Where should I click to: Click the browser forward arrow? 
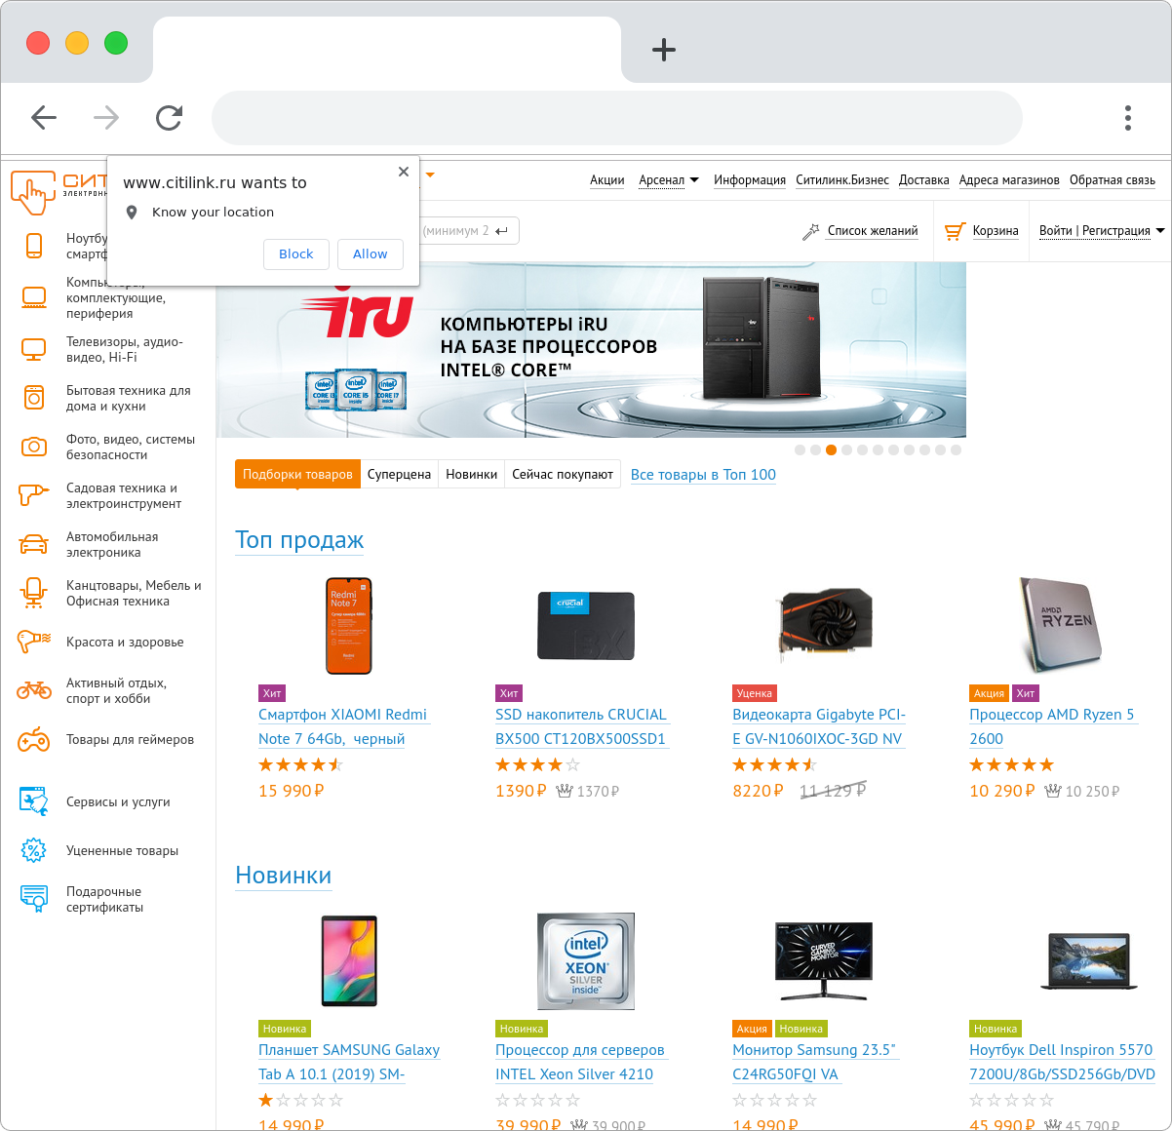pyautogui.click(x=106, y=118)
